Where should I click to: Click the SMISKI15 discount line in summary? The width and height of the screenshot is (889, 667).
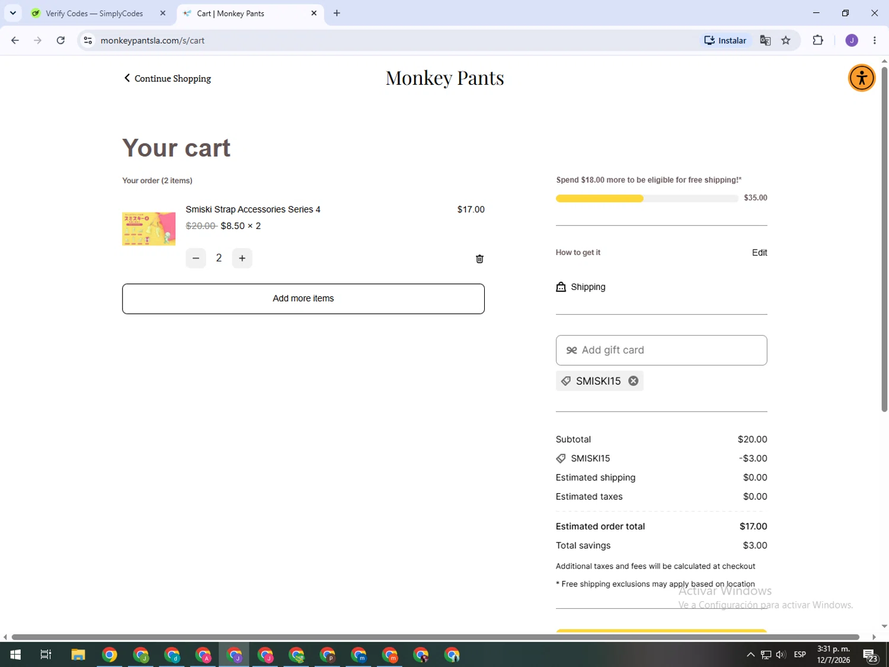coord(661,458)
